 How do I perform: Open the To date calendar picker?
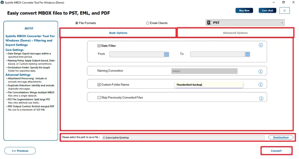248,55
